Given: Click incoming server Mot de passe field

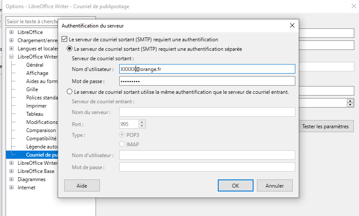Looking at the screenshot, I should [207, 167].
